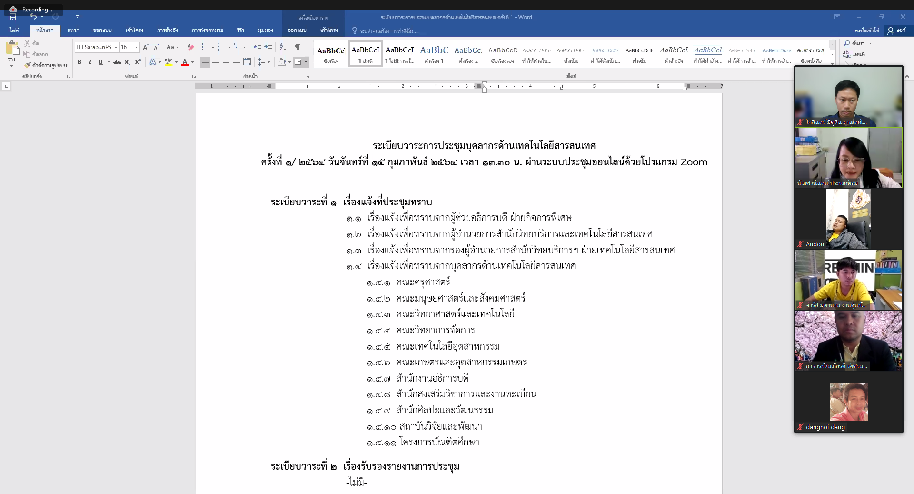Click the Sort A-Z icon
Image resolution: width=914 pixels, height=494 pixels.
[x=283, y=47]
